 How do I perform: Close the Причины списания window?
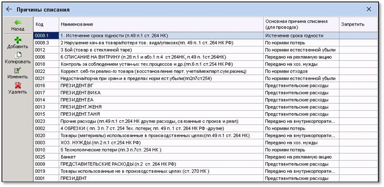click(x=369, y=9)
